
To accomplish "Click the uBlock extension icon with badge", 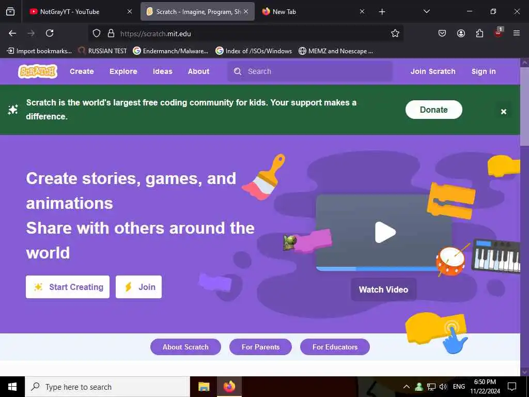I will pyautogui.click(x=499, y=33).
